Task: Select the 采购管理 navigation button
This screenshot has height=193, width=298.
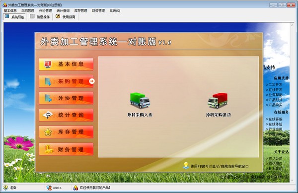Action: (x=66, y=81)
